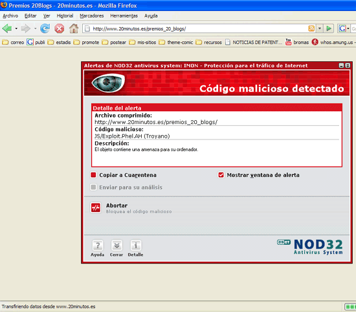
Task: Toggle Copiar a Cuarentena checkbox
Action: point(93,175)
